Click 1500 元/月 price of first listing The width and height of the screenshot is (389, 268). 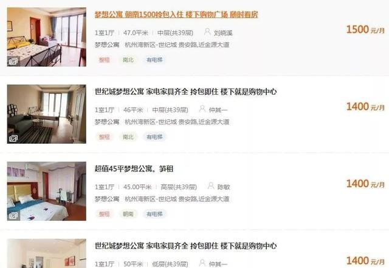365,30
